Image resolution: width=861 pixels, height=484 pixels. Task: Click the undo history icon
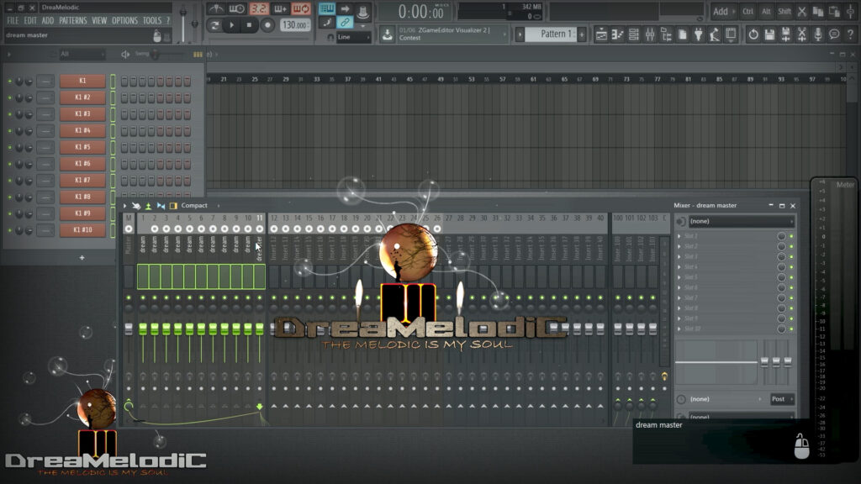click(753, 34)
